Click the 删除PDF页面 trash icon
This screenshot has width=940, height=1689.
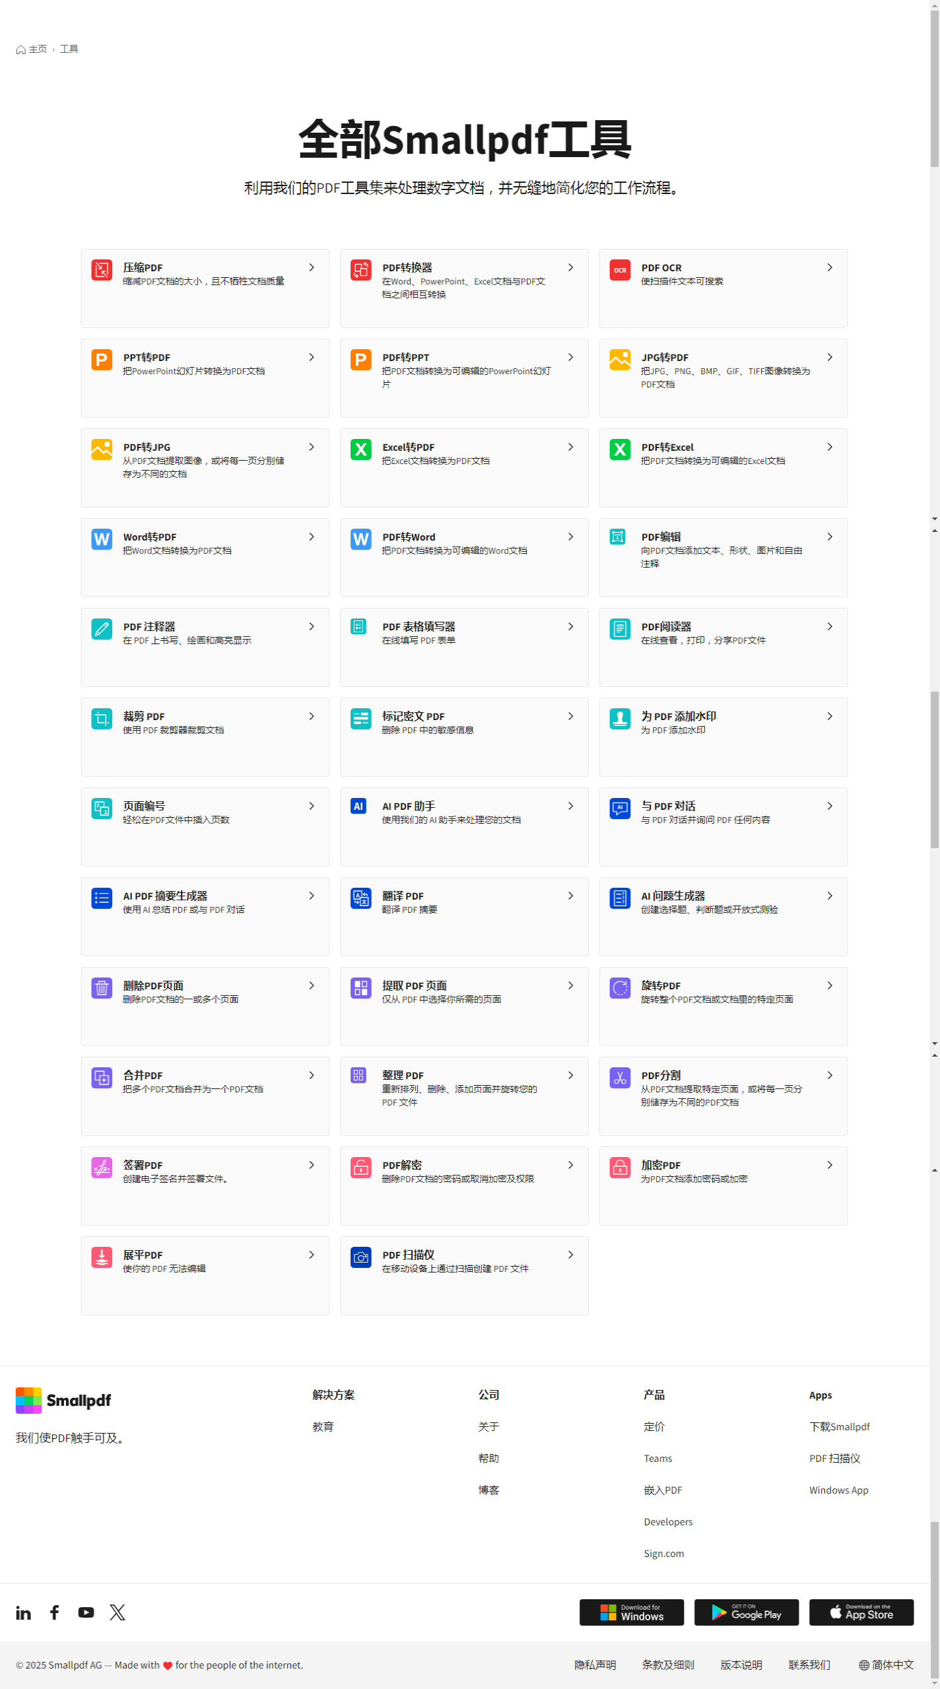tap(102, 988)
